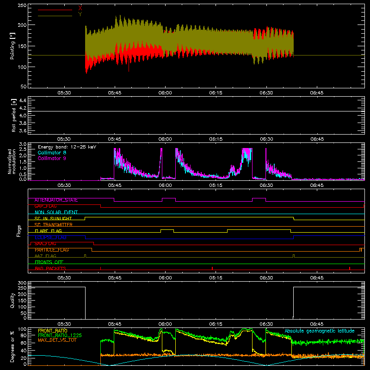The height and width of the screenshot is (370, 370).
Task: Click the olive flag label above FRONTS_OFF
Action: pyautogui.click(x=45, y=256)
